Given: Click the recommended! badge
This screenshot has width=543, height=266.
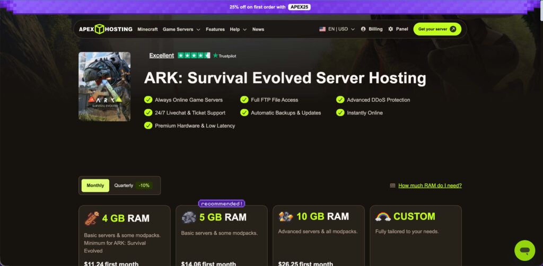Looking at the screenshot, I should click(x=222, y=203).
